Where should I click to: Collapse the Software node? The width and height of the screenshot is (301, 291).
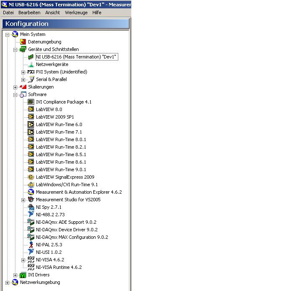tap(15, 95)
